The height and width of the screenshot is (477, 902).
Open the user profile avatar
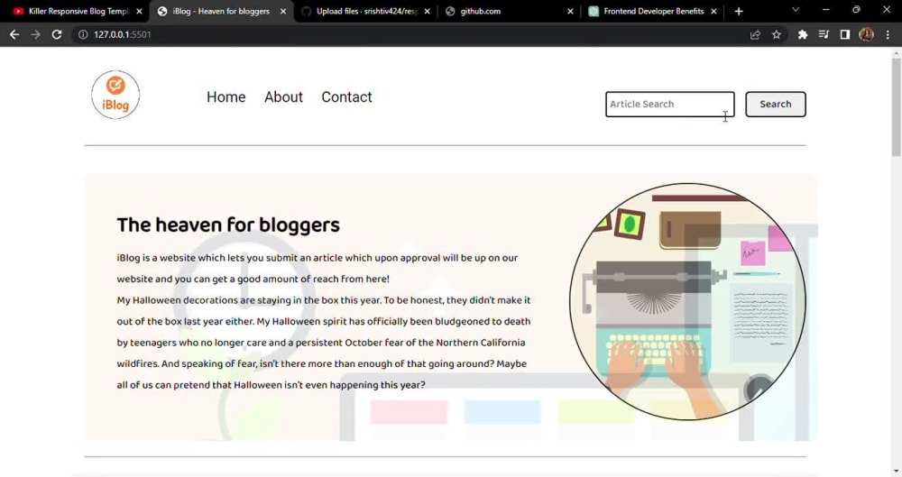tap(866, 34)
